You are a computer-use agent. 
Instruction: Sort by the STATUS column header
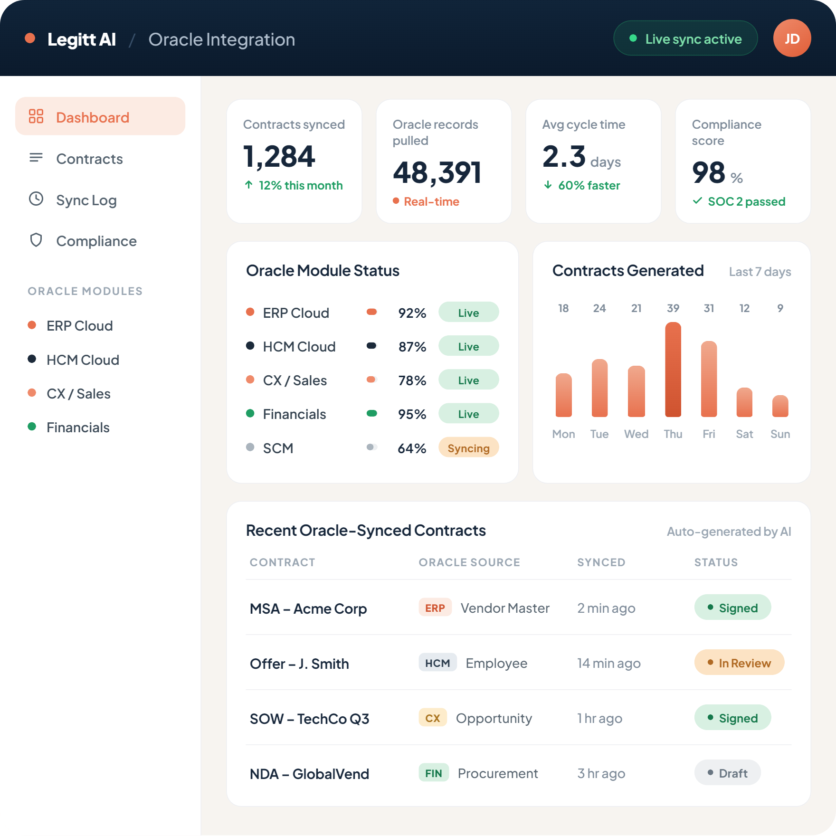(716, 562)
